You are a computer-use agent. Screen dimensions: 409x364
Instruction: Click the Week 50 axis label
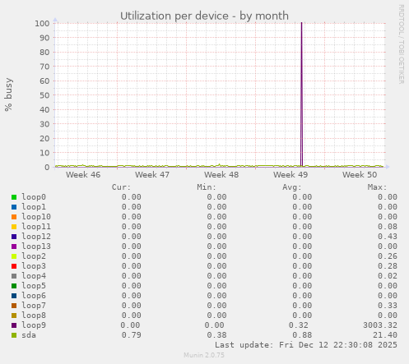(360, 175)
